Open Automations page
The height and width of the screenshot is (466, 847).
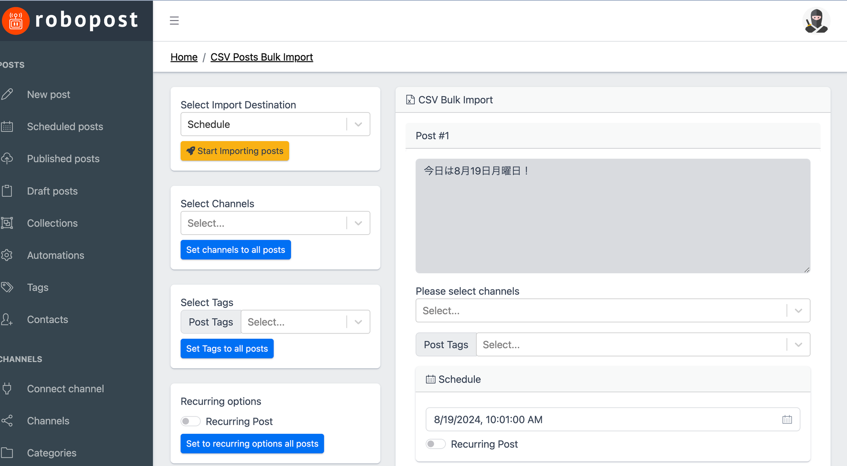[x=55, y=255]
